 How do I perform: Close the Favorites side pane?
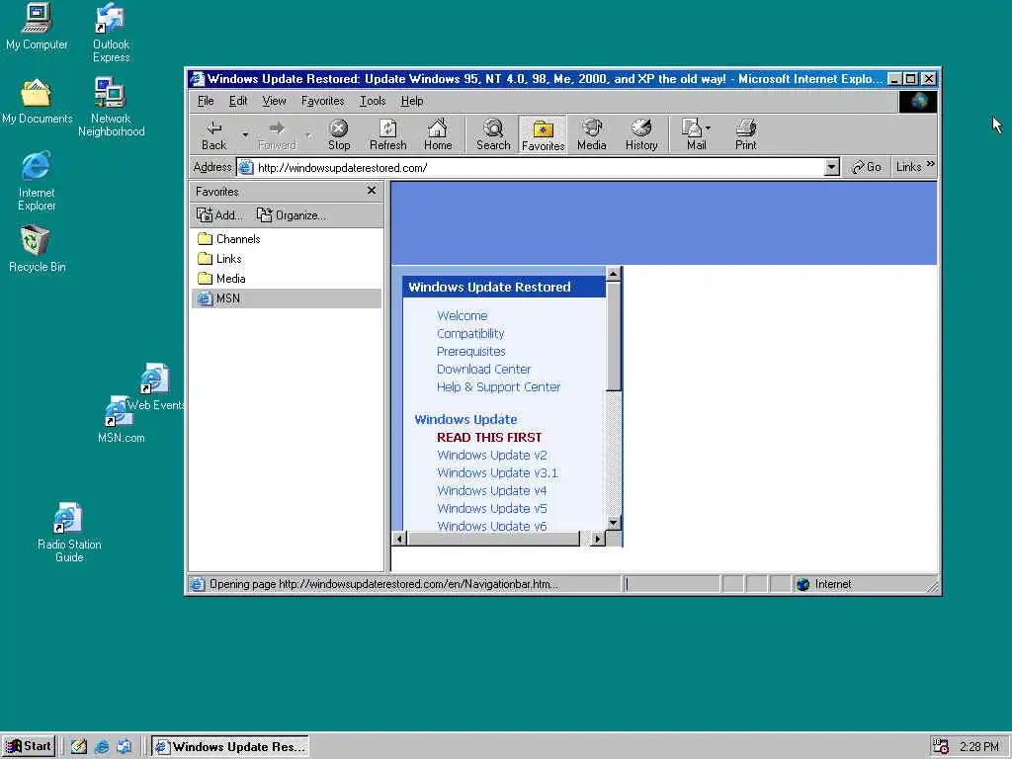[372, 191]
